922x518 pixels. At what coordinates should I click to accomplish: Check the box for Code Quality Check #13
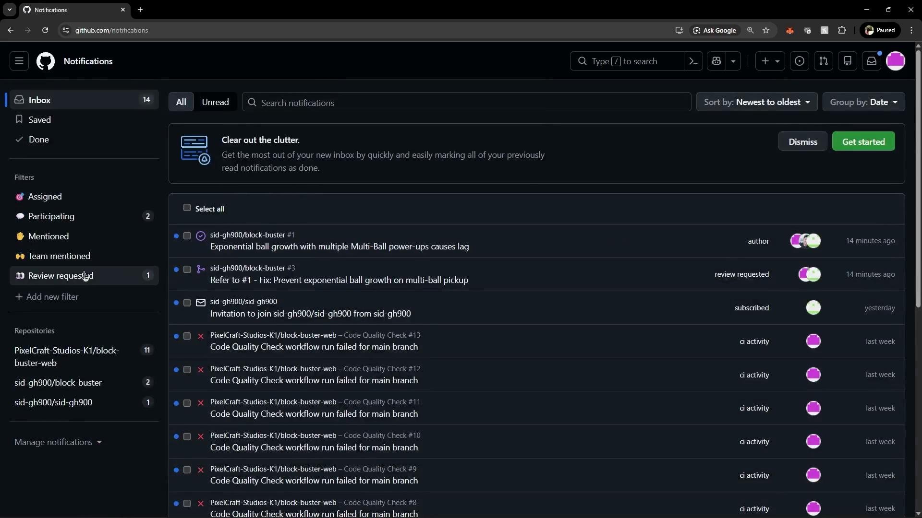tap(187, 336)
